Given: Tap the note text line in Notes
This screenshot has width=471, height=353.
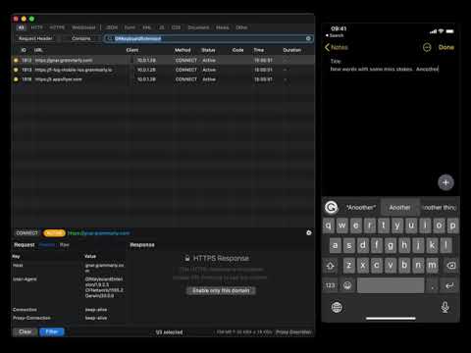Looking at the screenshot, I should click(385, 69).
